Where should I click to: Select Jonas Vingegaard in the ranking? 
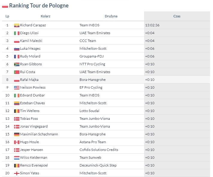coord(34,126)
